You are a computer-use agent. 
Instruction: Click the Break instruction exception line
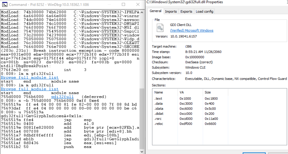pyautogui.click(x=70, y=51)
